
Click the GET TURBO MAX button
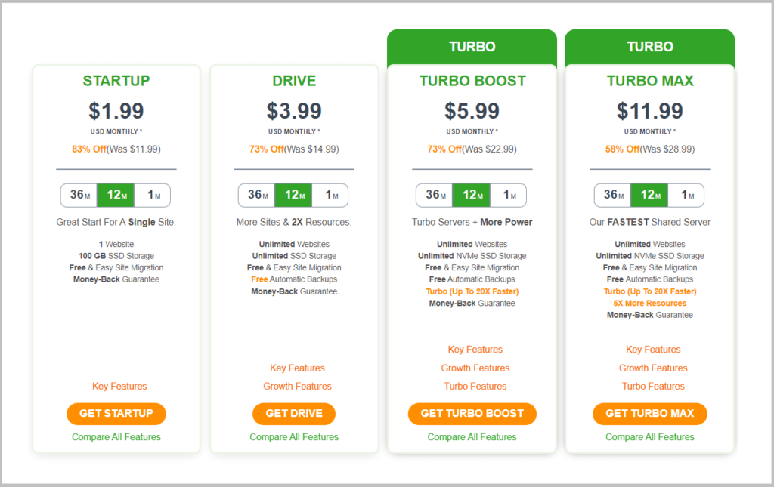(x=650, y=413)
